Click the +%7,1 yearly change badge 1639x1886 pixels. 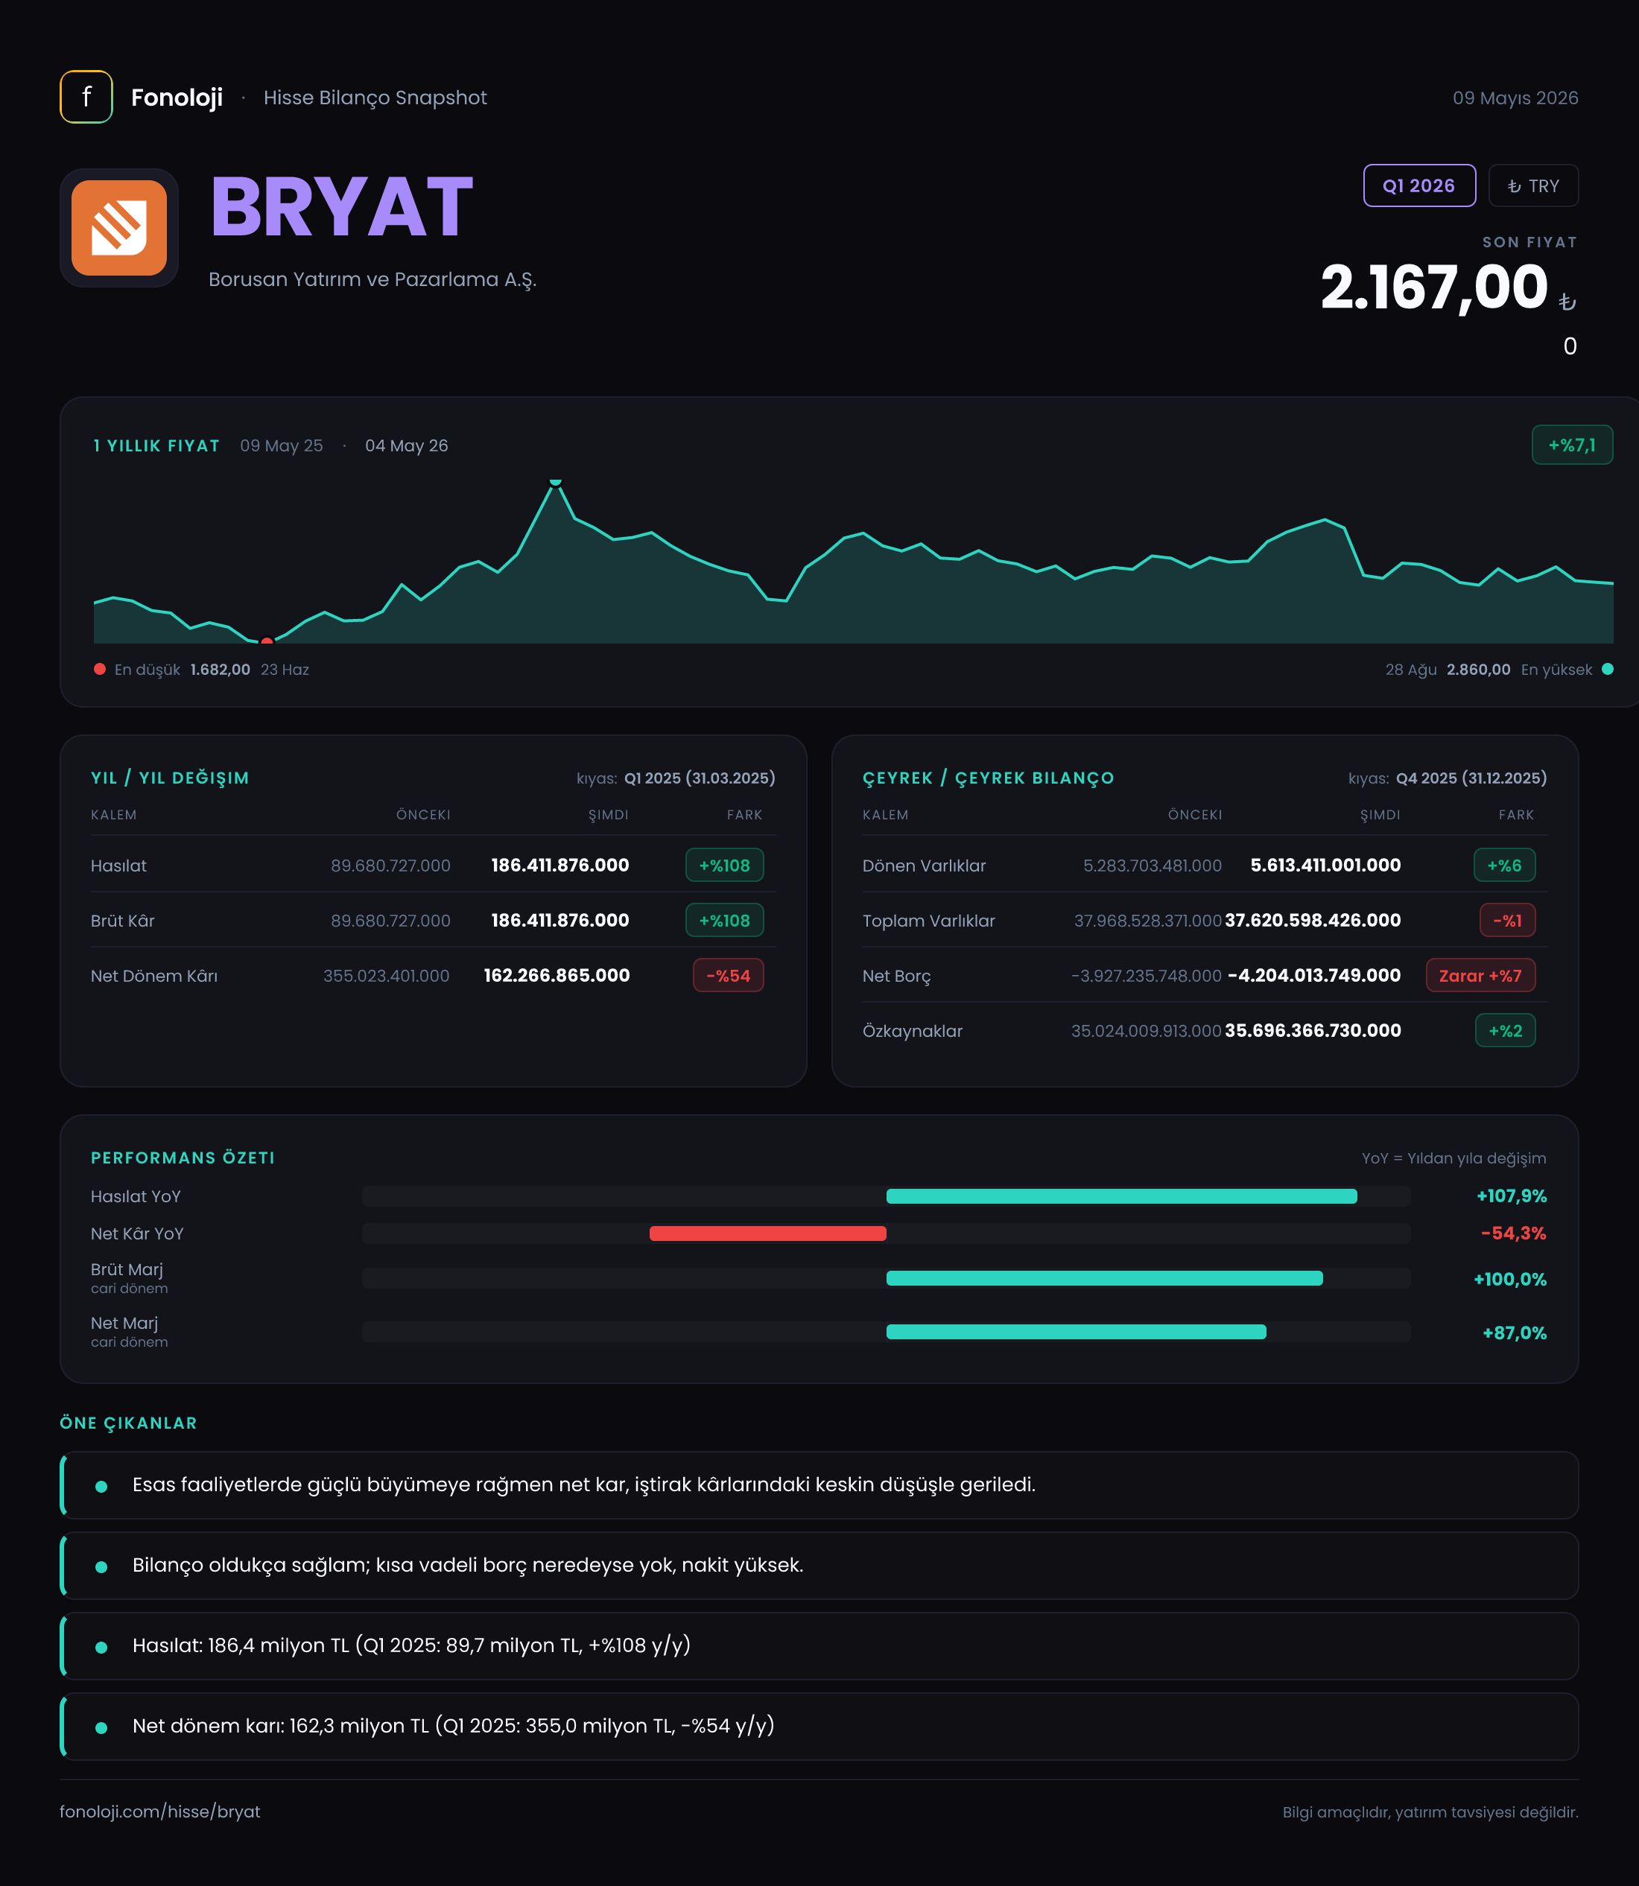1571,445
